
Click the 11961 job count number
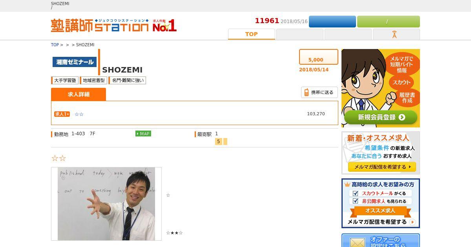coord(267,21)
